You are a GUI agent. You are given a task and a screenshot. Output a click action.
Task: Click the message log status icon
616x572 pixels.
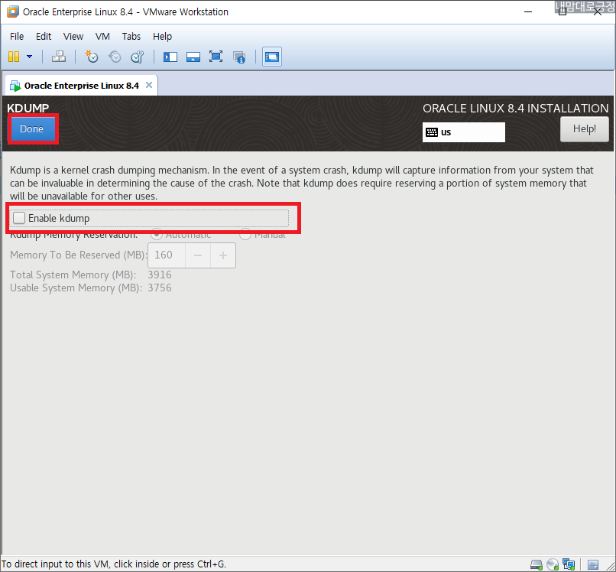(x=593, y=565)
